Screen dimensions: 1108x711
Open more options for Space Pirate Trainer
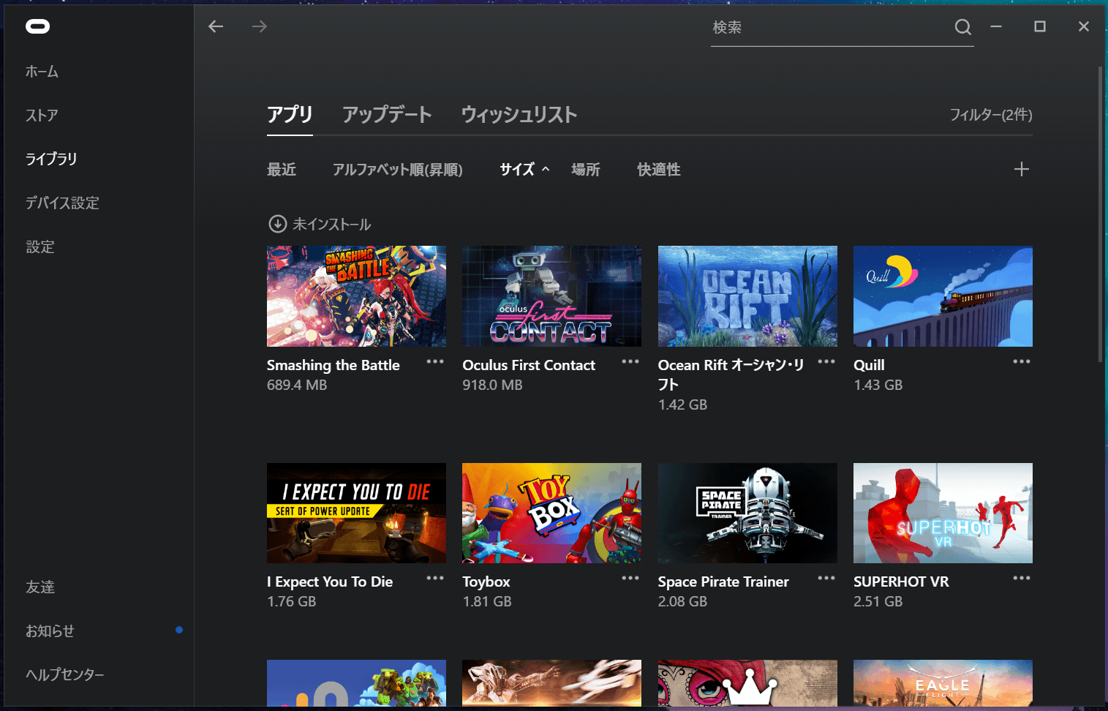tap(826, 578)
